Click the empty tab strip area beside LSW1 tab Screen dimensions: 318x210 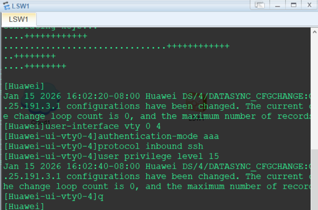coord(160,19)
